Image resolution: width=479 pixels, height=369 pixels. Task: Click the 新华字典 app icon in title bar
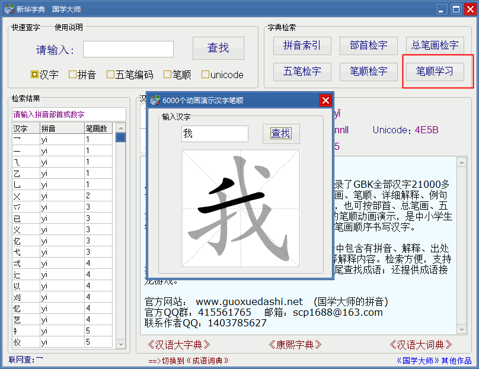9,9
